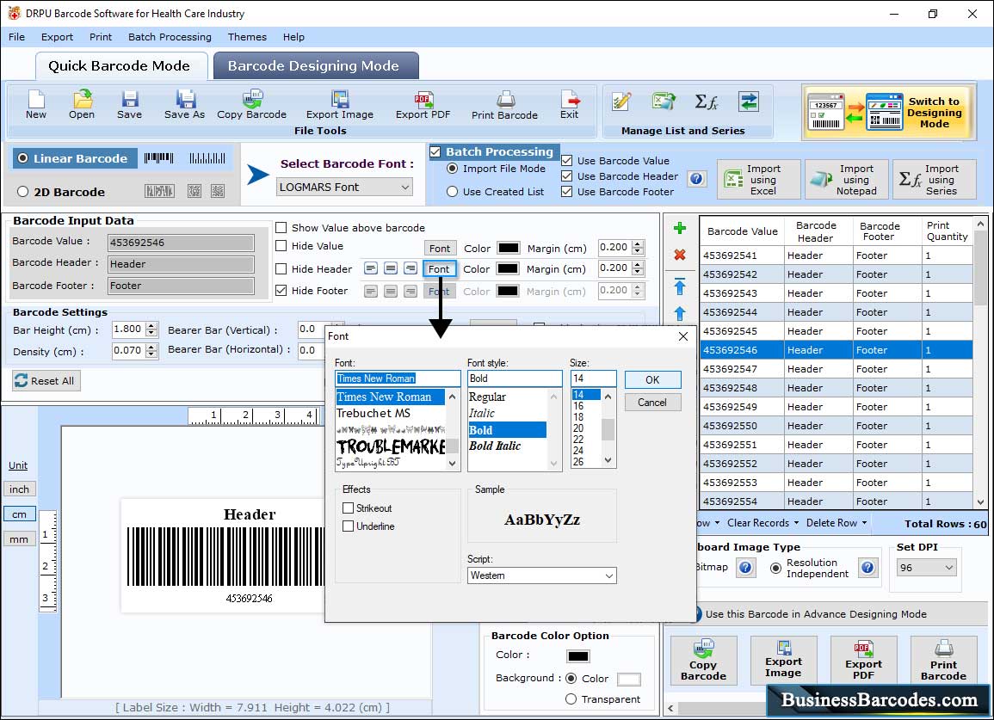The image size is (994, 720).
Task: Enable Show Value above barcode
Action: (x=281, y=228)
